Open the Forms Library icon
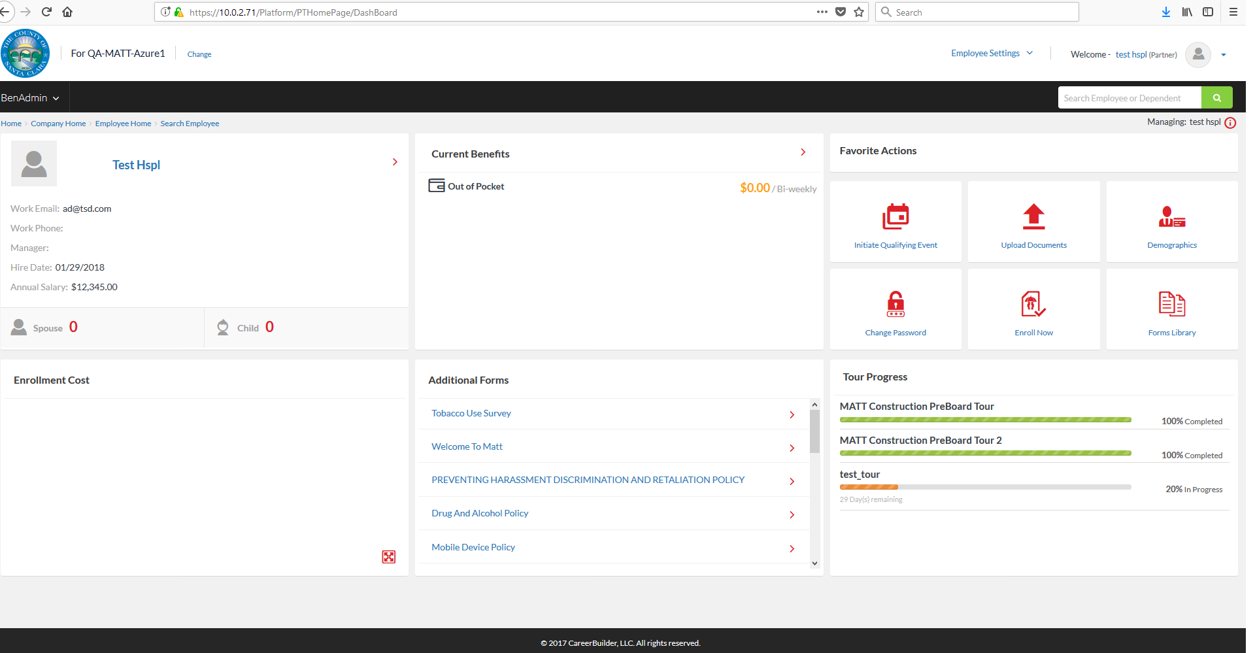Viewport: 1255px width, 653px height. point(1171,305)
